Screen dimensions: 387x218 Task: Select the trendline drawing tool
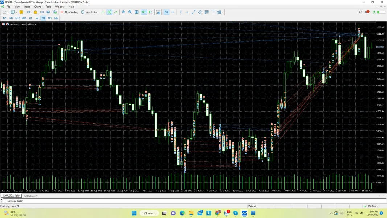pos(193,12)
